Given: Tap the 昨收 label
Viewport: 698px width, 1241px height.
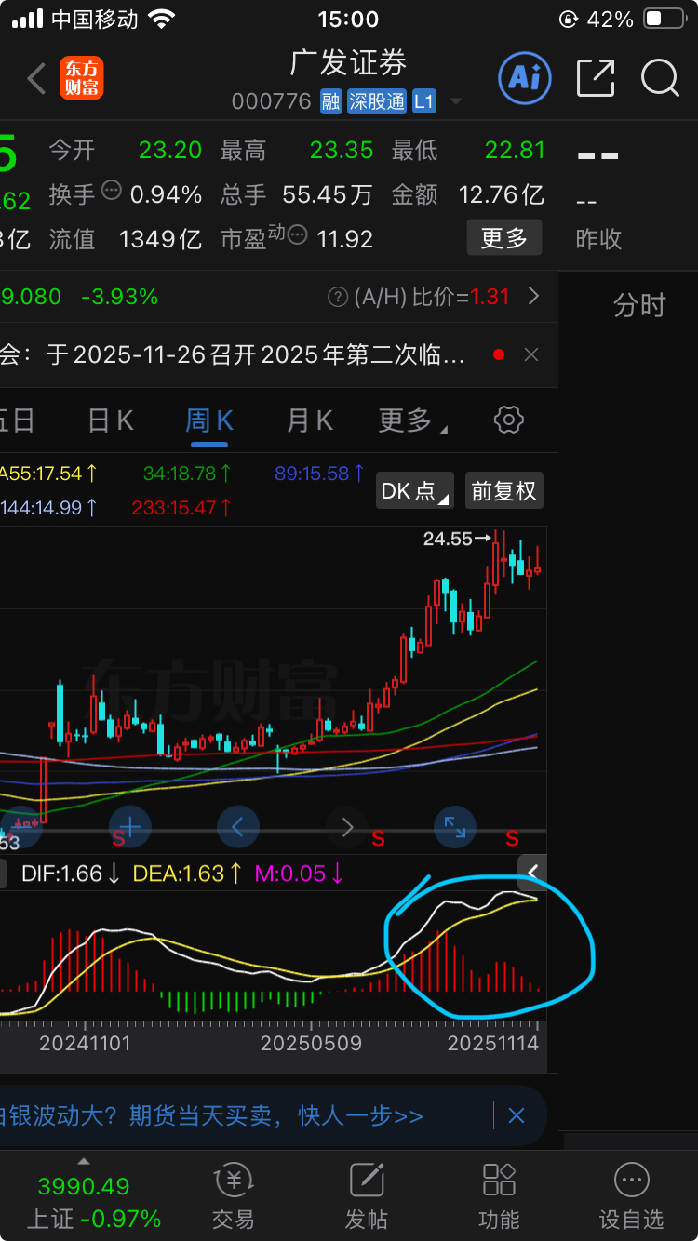Looking at the screenshot, I should pos(598,239).
